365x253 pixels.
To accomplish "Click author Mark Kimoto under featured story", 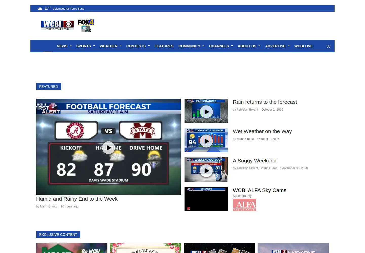I will click(x=49, y=206).
